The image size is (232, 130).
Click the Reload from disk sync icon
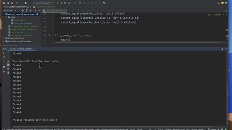(x=12, y=3)
